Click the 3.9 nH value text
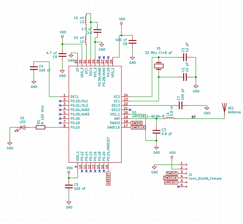243x224 pixels. tap(172, 110)
